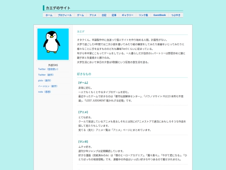Click the penguin profile image
226x170 pixels.
(x=53, y=44)
